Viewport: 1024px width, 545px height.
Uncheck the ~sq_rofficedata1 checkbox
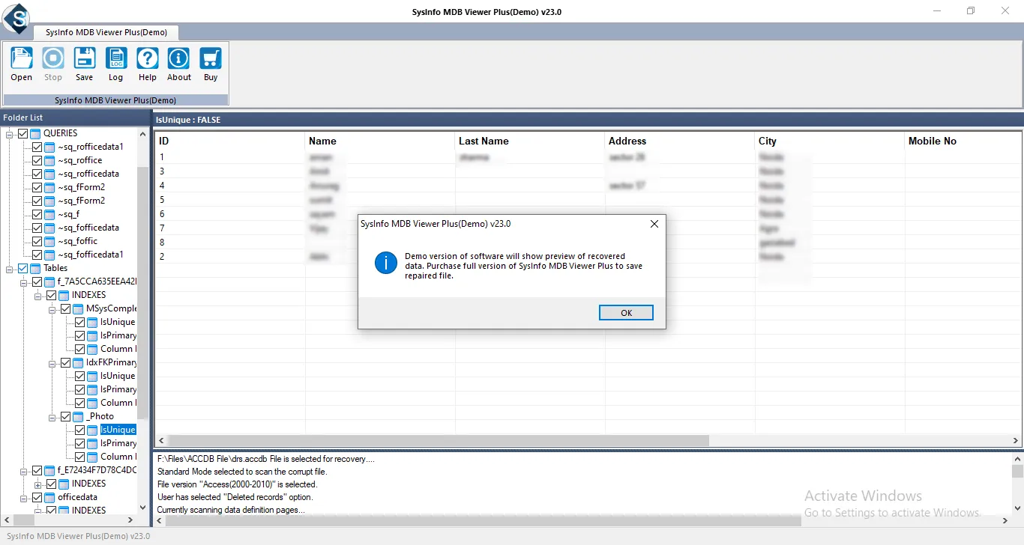[37, 147]
